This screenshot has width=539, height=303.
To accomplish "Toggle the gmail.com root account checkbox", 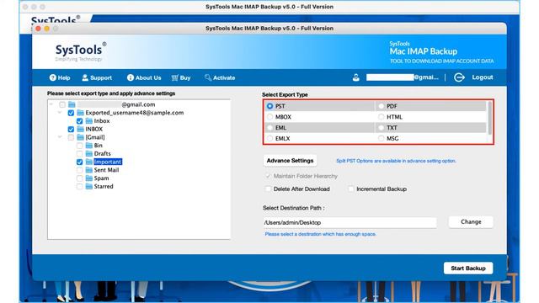I will point(62,104).
